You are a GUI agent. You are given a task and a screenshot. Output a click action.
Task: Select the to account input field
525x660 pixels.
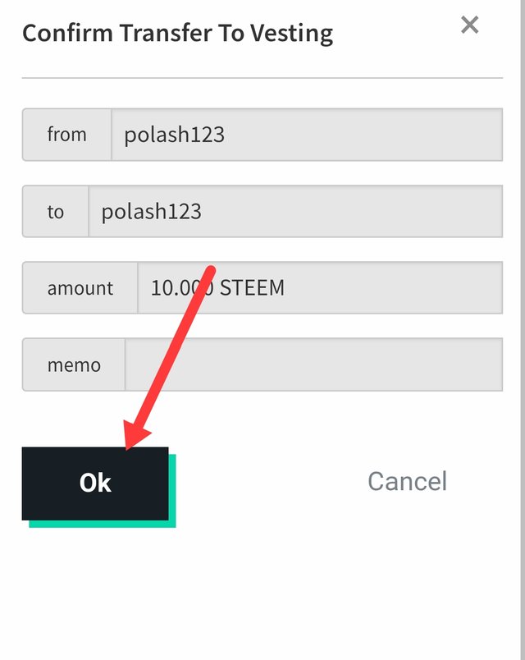point(296,211)
